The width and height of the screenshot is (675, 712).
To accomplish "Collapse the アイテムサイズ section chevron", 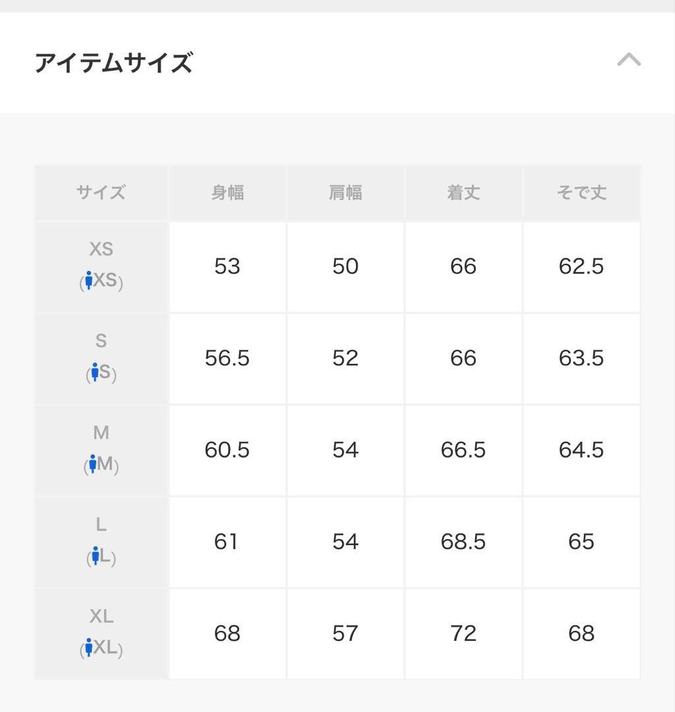I will [628, 61].
